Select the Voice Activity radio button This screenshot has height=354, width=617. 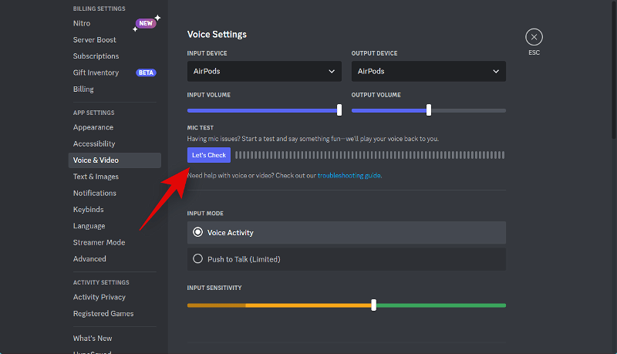point(198,232)
